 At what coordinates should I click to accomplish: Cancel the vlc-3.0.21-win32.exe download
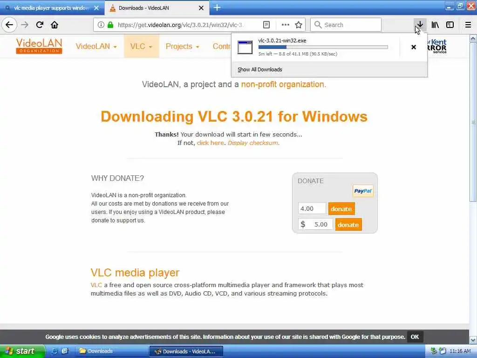click(x=414, y=47)
